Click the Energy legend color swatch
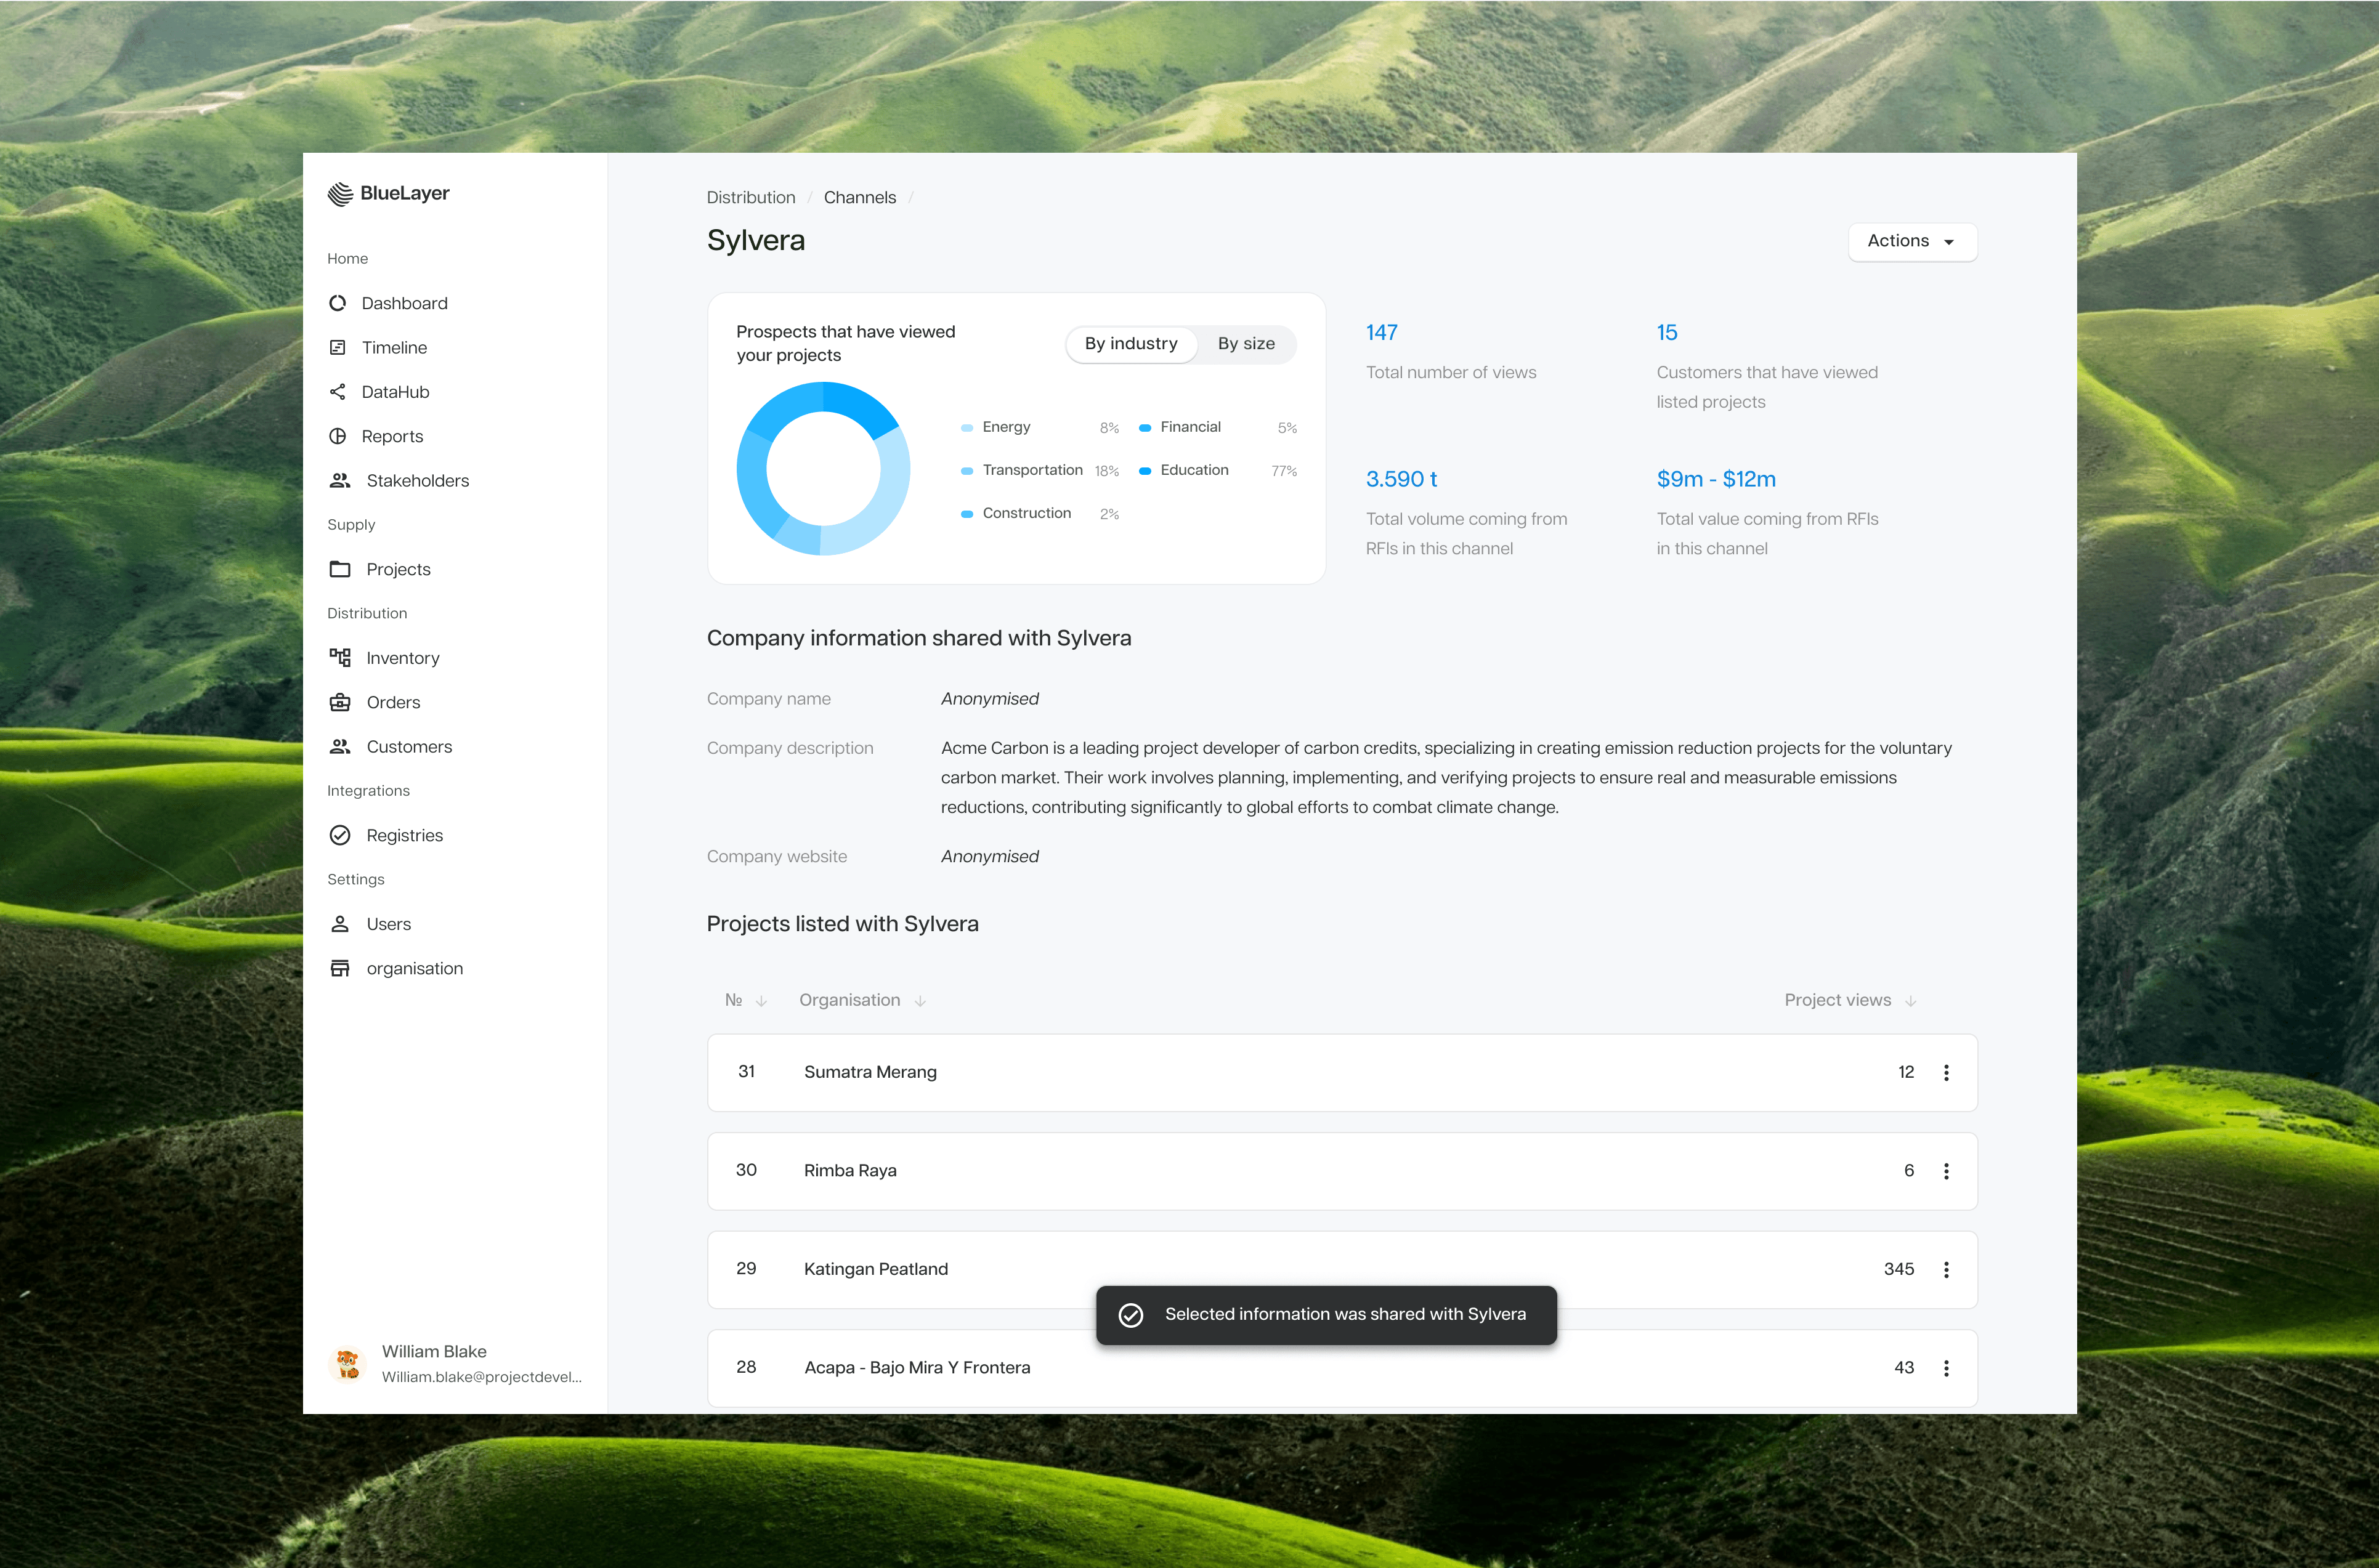Screen dimensions: 2379x1568 click(967, 428)
